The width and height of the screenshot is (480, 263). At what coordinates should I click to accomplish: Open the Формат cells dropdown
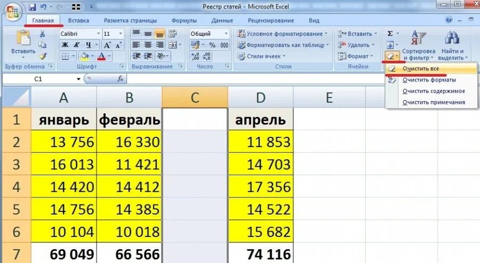355,56
